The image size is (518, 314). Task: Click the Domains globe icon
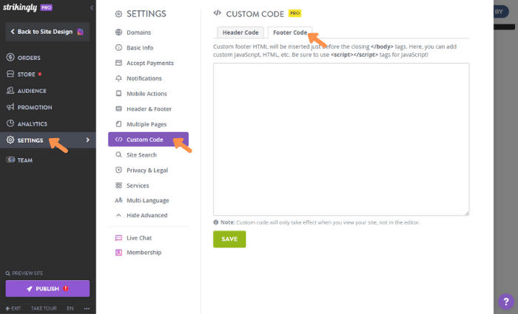click(118, 33)
